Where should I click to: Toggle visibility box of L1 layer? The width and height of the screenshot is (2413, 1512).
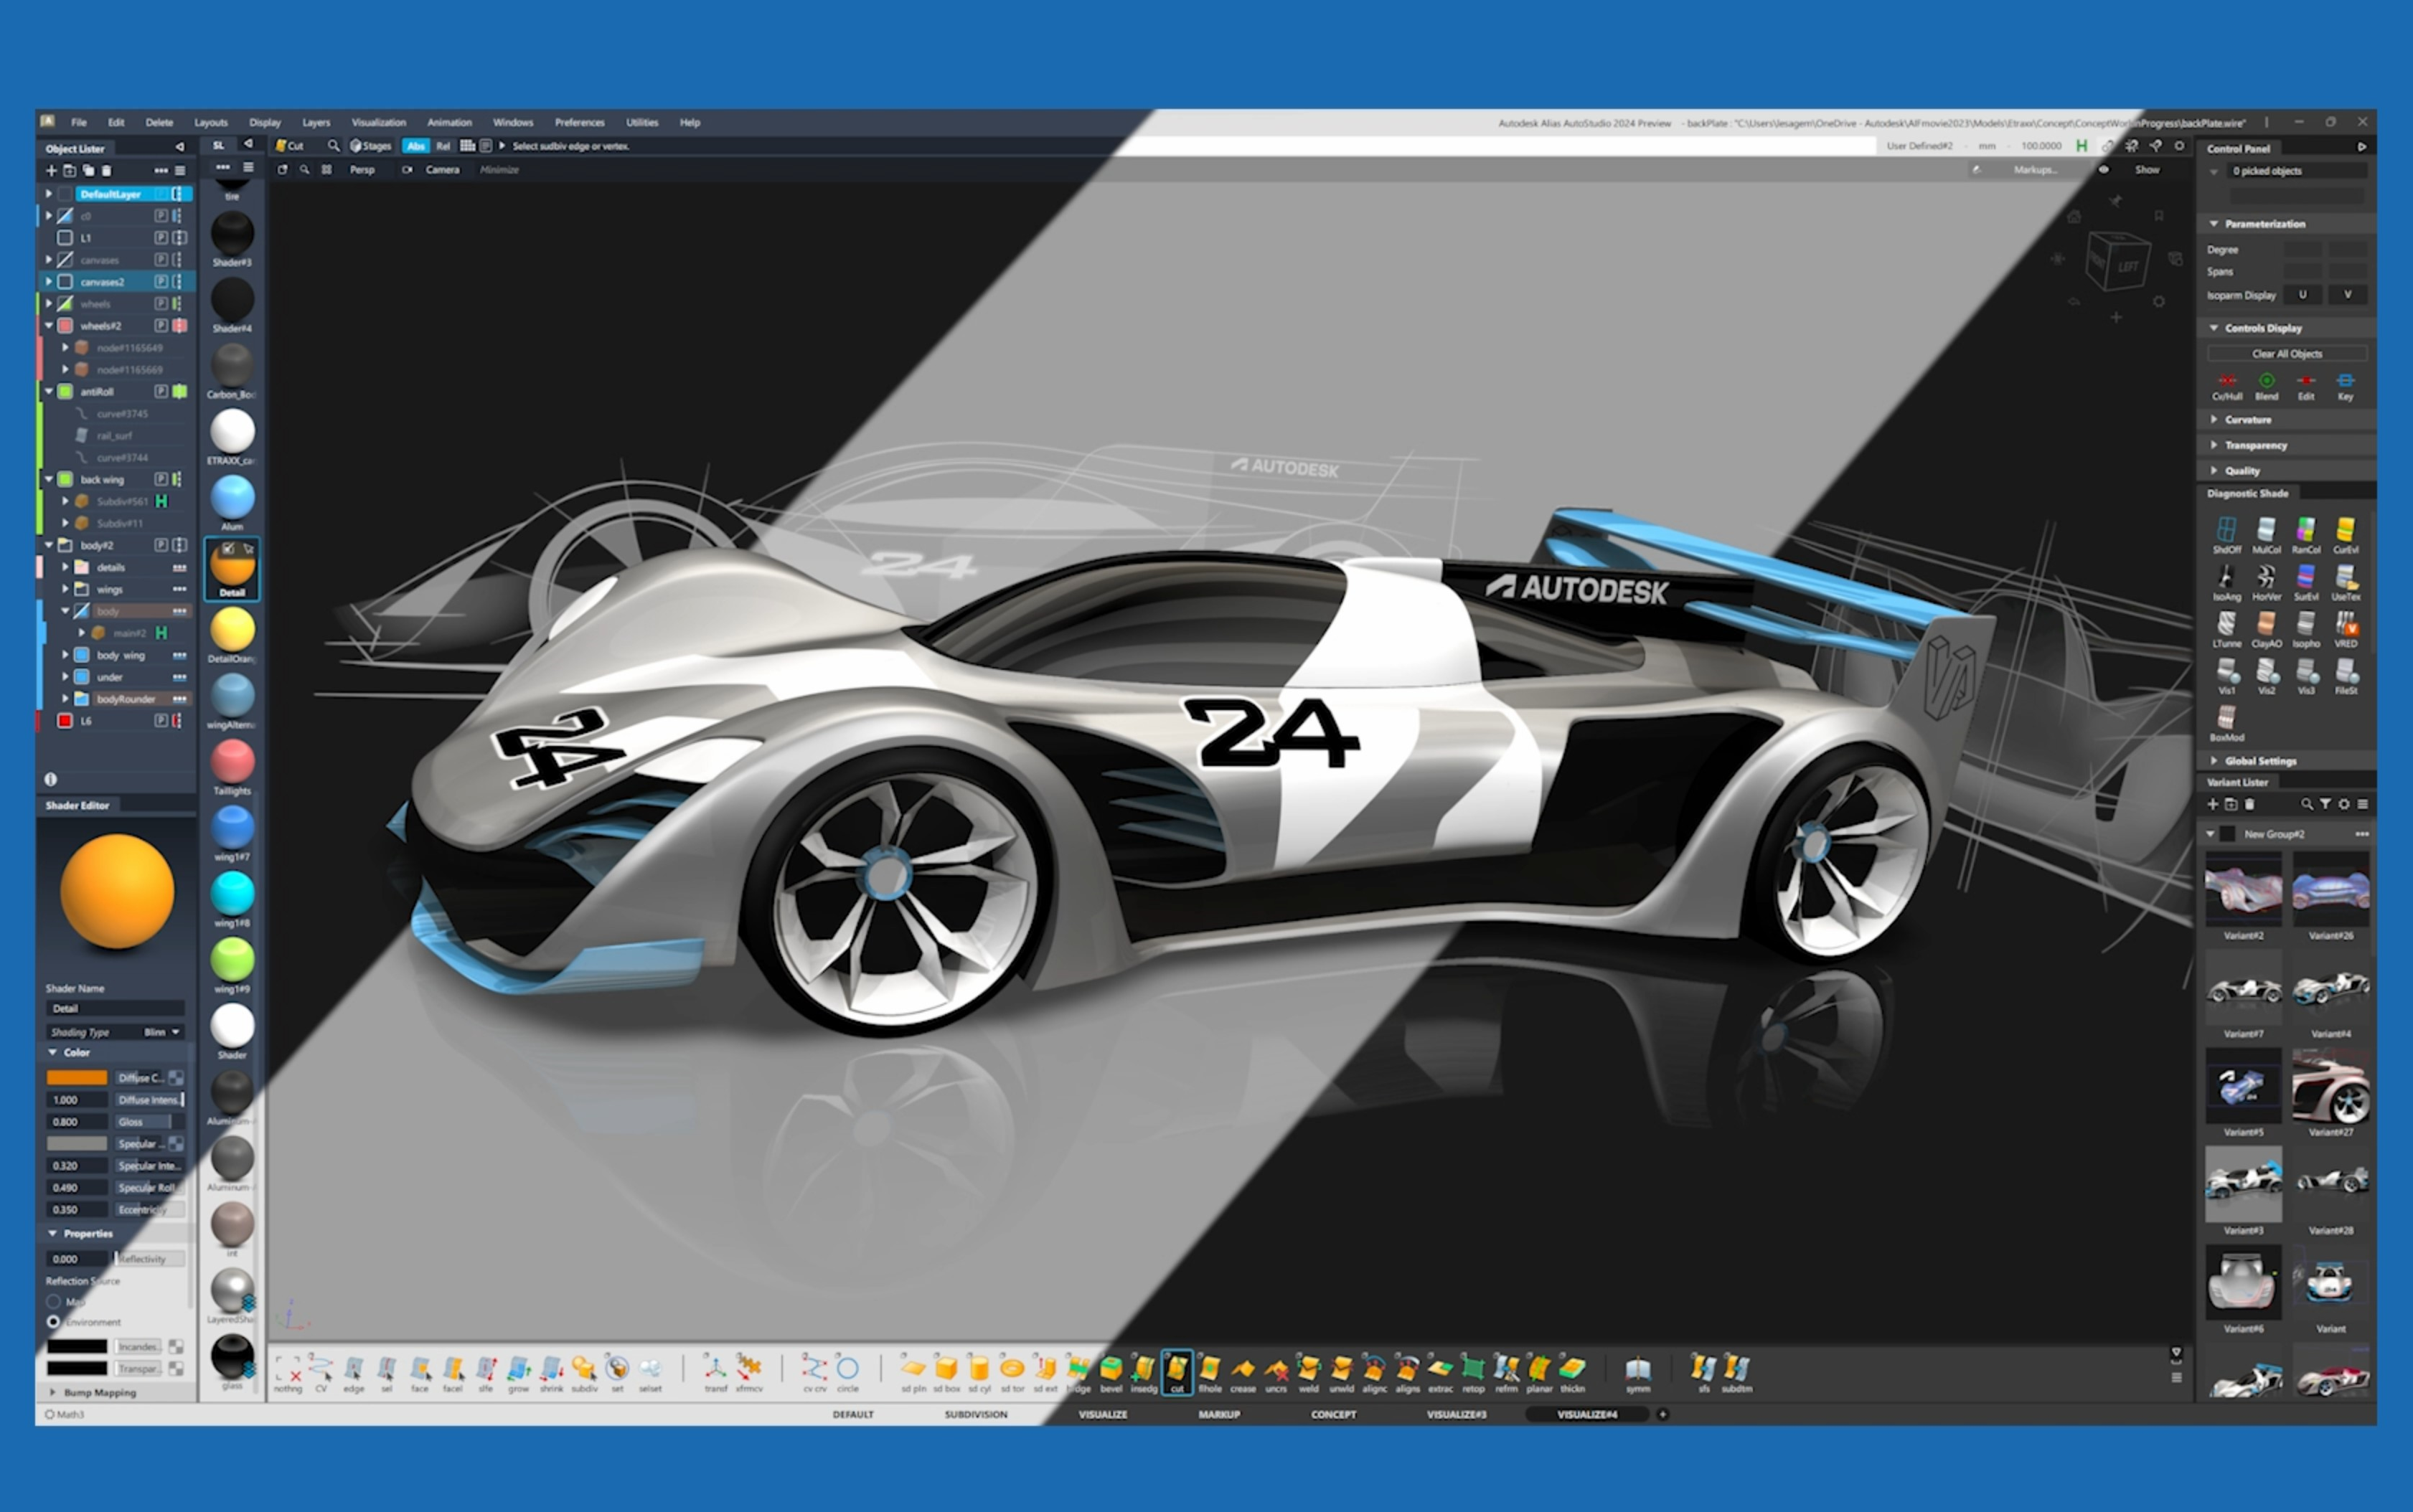click(x=65, y=238)
